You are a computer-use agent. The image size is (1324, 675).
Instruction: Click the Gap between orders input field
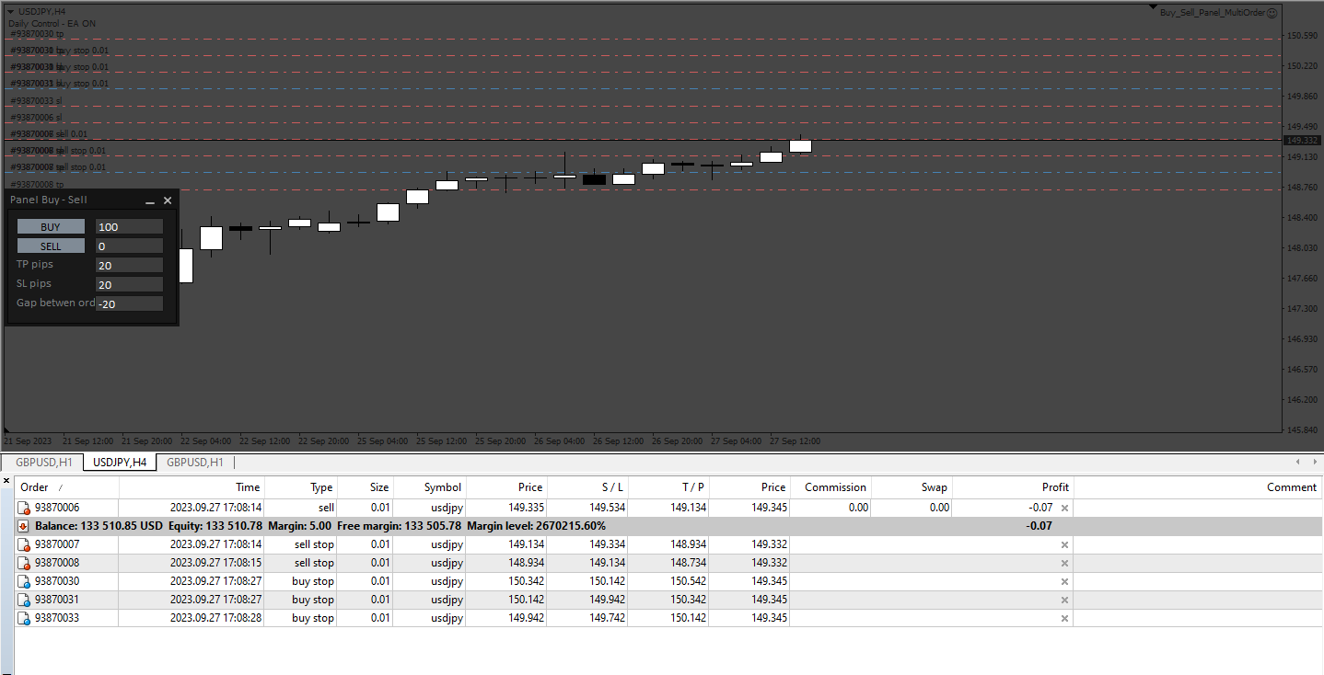(x=129, y=303)
